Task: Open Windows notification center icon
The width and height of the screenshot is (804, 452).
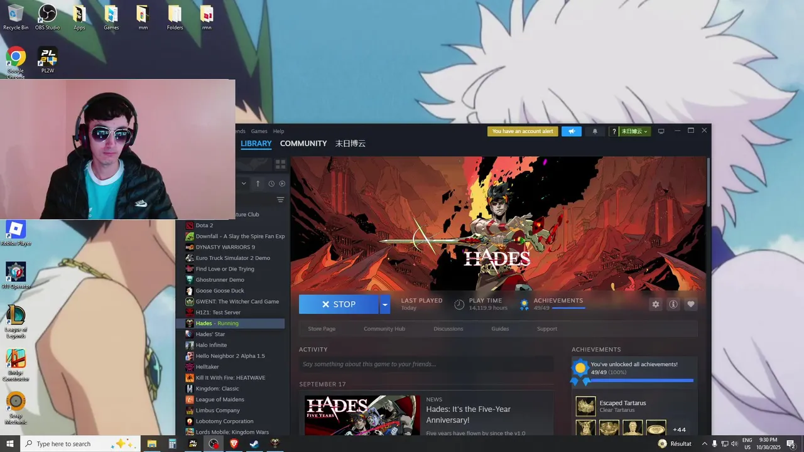Action: [x=791, y=444]
